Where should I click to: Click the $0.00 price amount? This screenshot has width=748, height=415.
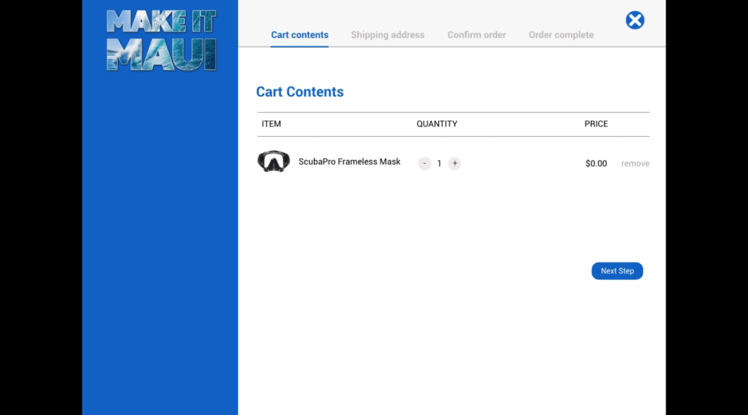[596, 164]
